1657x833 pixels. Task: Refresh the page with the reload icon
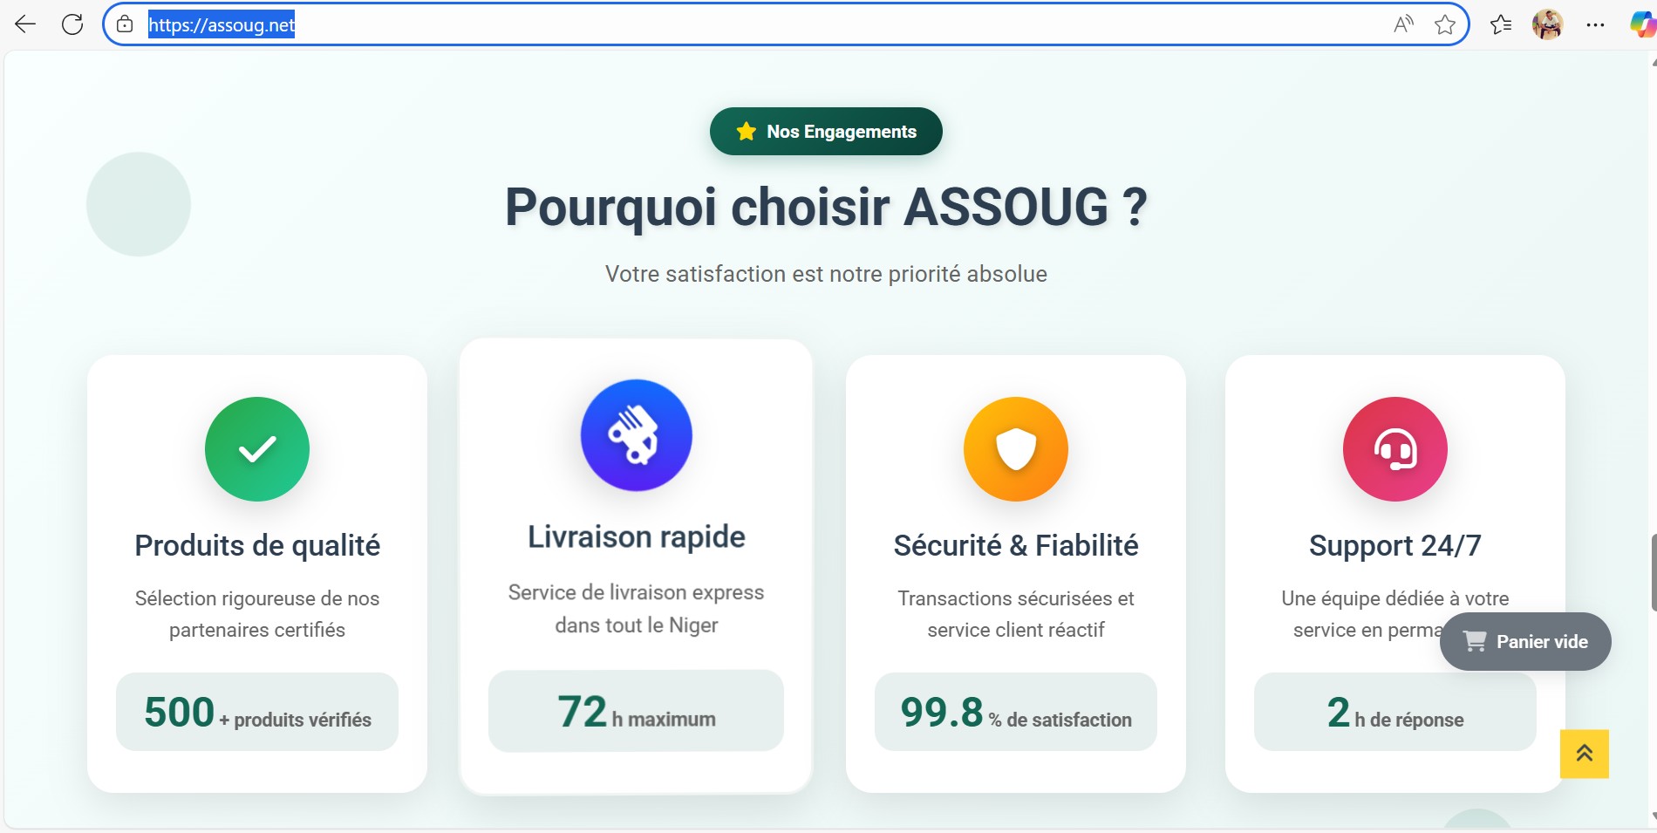72,24
